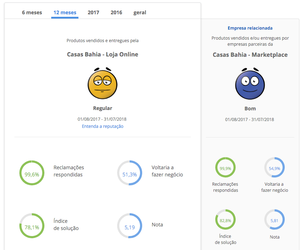Screen dimensions: 303x250
Task: Click the Marketplace 5,81 score gauge
Action: tap(274, 220)
